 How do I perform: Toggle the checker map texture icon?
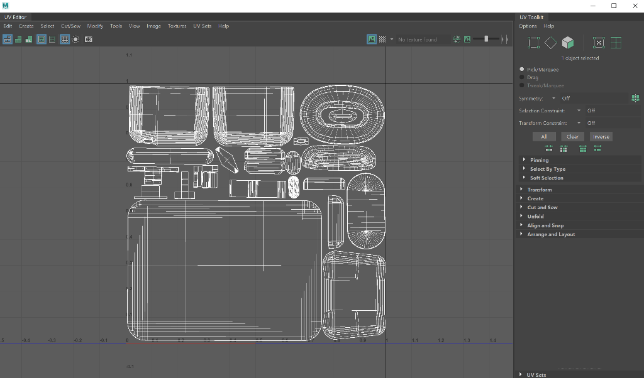(382, 39)
